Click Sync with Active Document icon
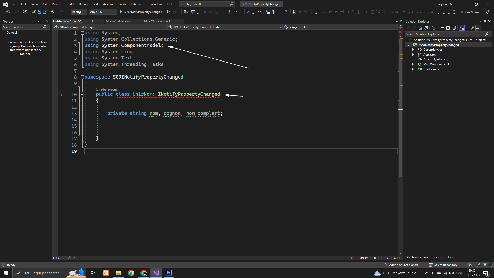The width and height of the screenshot is (494, 278). tap(443, 28)
